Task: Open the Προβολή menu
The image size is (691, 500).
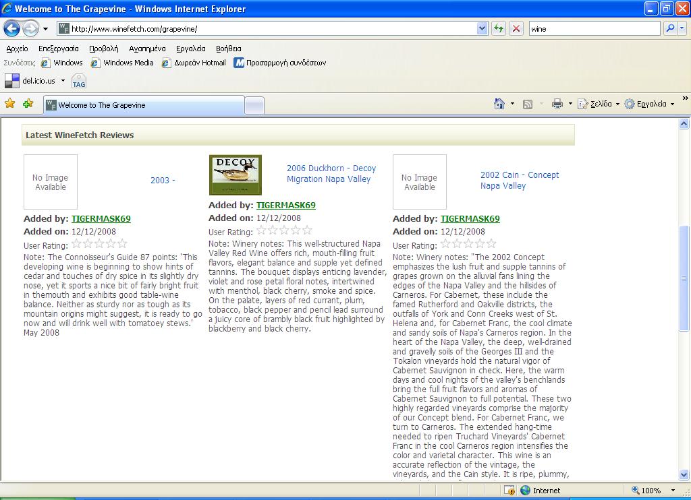Action: (103, 49)
